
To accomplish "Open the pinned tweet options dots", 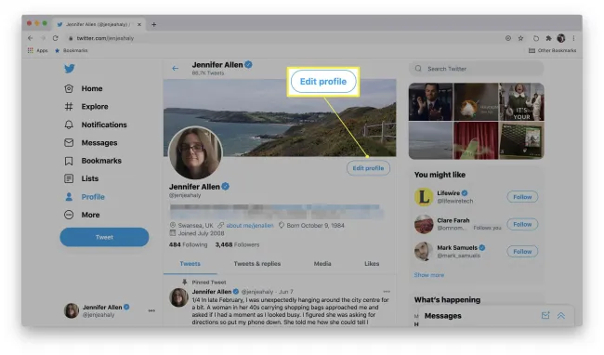I will coord(387,292).
